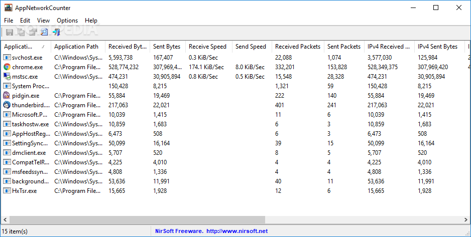Open Find with the magnifier toolbar icon
This screenshot has height=237, width=471.
coord(45,32)
